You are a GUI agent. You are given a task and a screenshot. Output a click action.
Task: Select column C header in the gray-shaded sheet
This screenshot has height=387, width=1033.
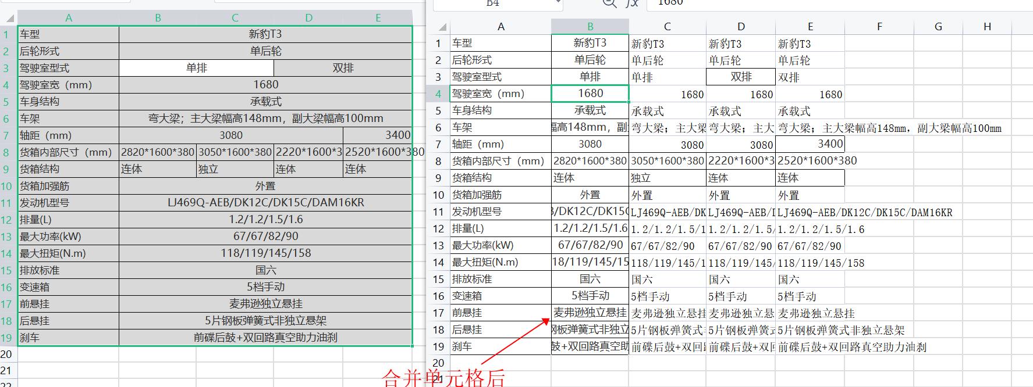235,18
